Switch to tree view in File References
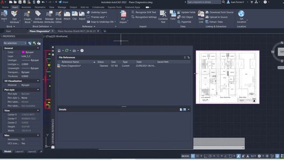This screenshot has width=284, height=160. 189,57
